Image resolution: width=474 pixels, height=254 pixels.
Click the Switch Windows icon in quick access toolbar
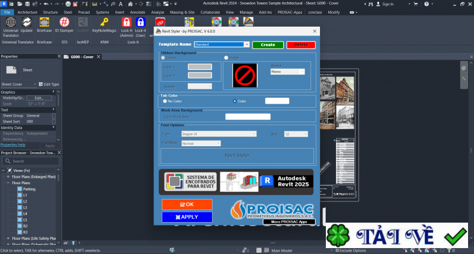click(166, 4)
